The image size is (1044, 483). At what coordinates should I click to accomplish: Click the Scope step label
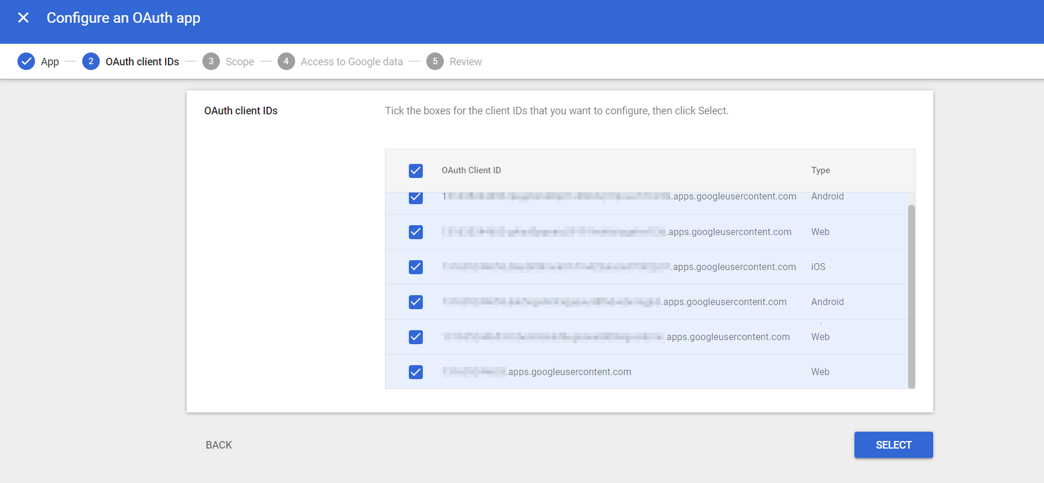[x=239, y=61]
